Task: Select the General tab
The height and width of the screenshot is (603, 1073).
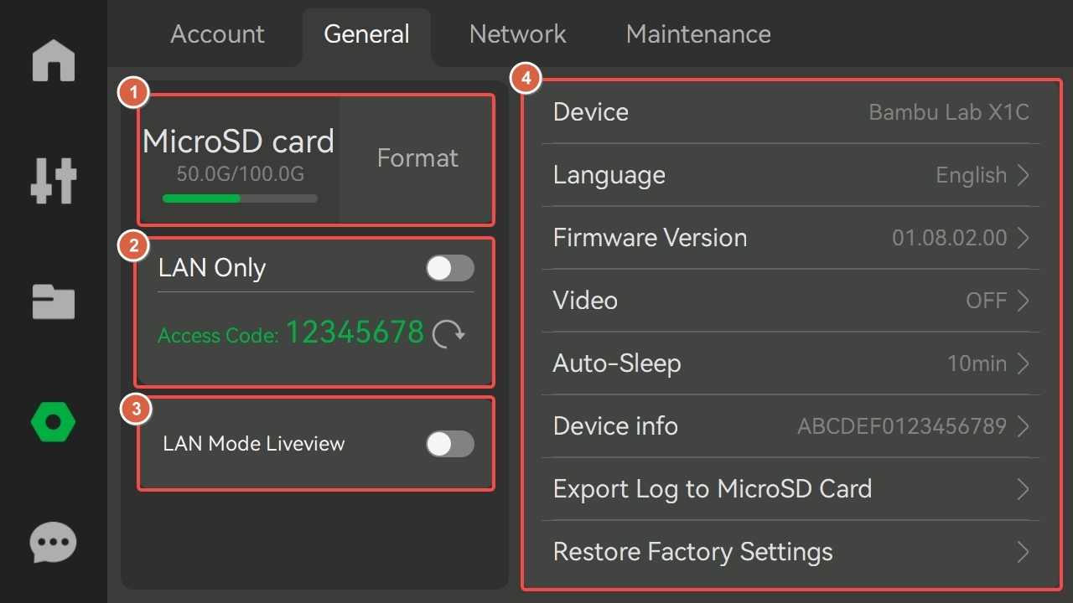Action: point(366,34)
